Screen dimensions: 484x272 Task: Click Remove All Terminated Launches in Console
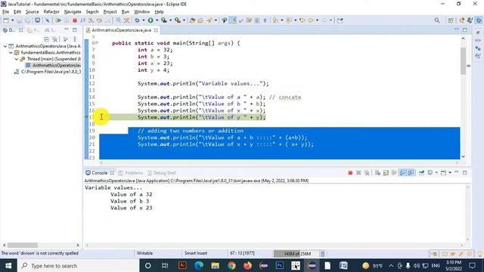(366, 173)
